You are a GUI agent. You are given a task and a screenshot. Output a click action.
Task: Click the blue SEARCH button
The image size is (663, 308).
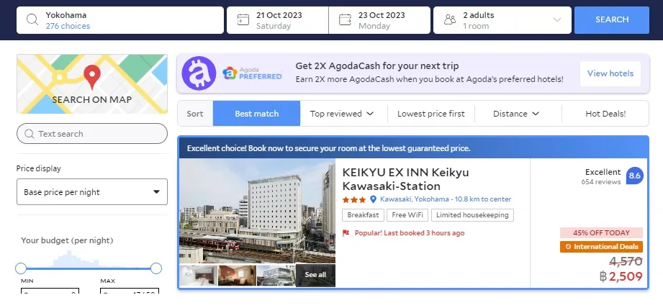pyautogui.click(x=612, y=20)
